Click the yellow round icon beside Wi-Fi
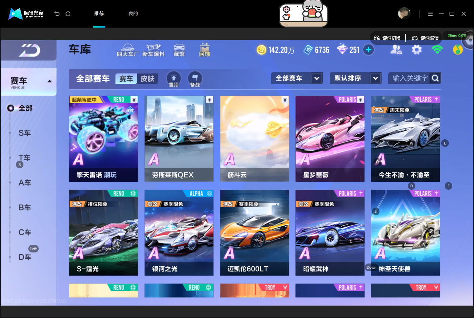 [x=458, y=50]
